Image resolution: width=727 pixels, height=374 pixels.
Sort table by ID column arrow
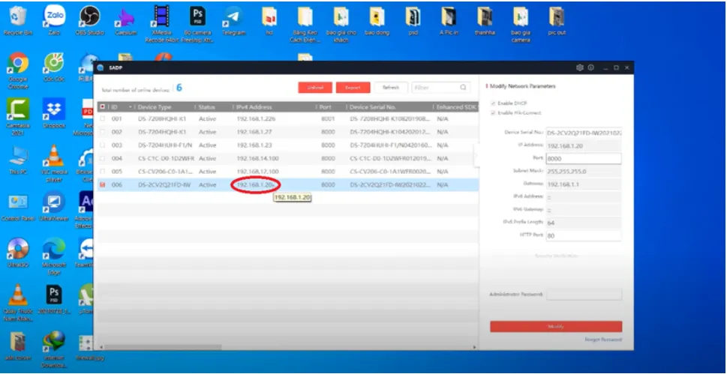point(131,107)
